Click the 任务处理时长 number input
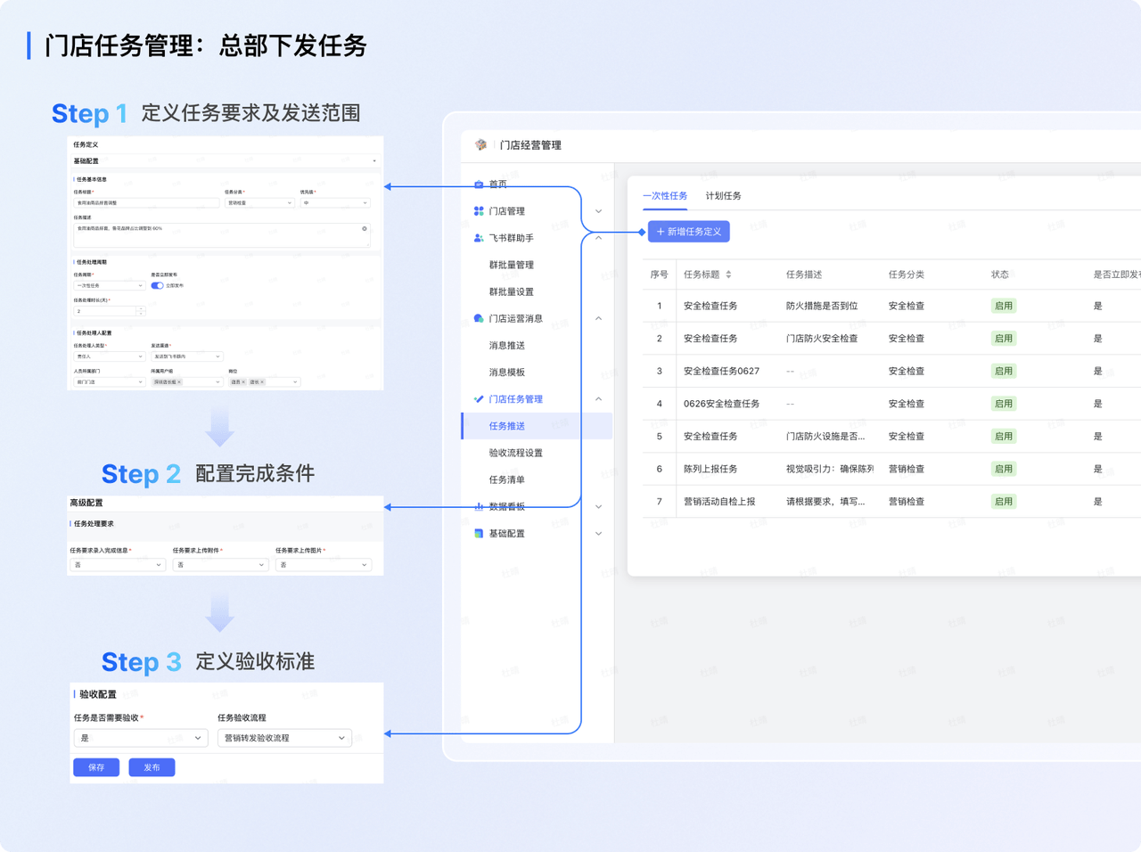Screen dimensions: 1141x852 [104, 311]
